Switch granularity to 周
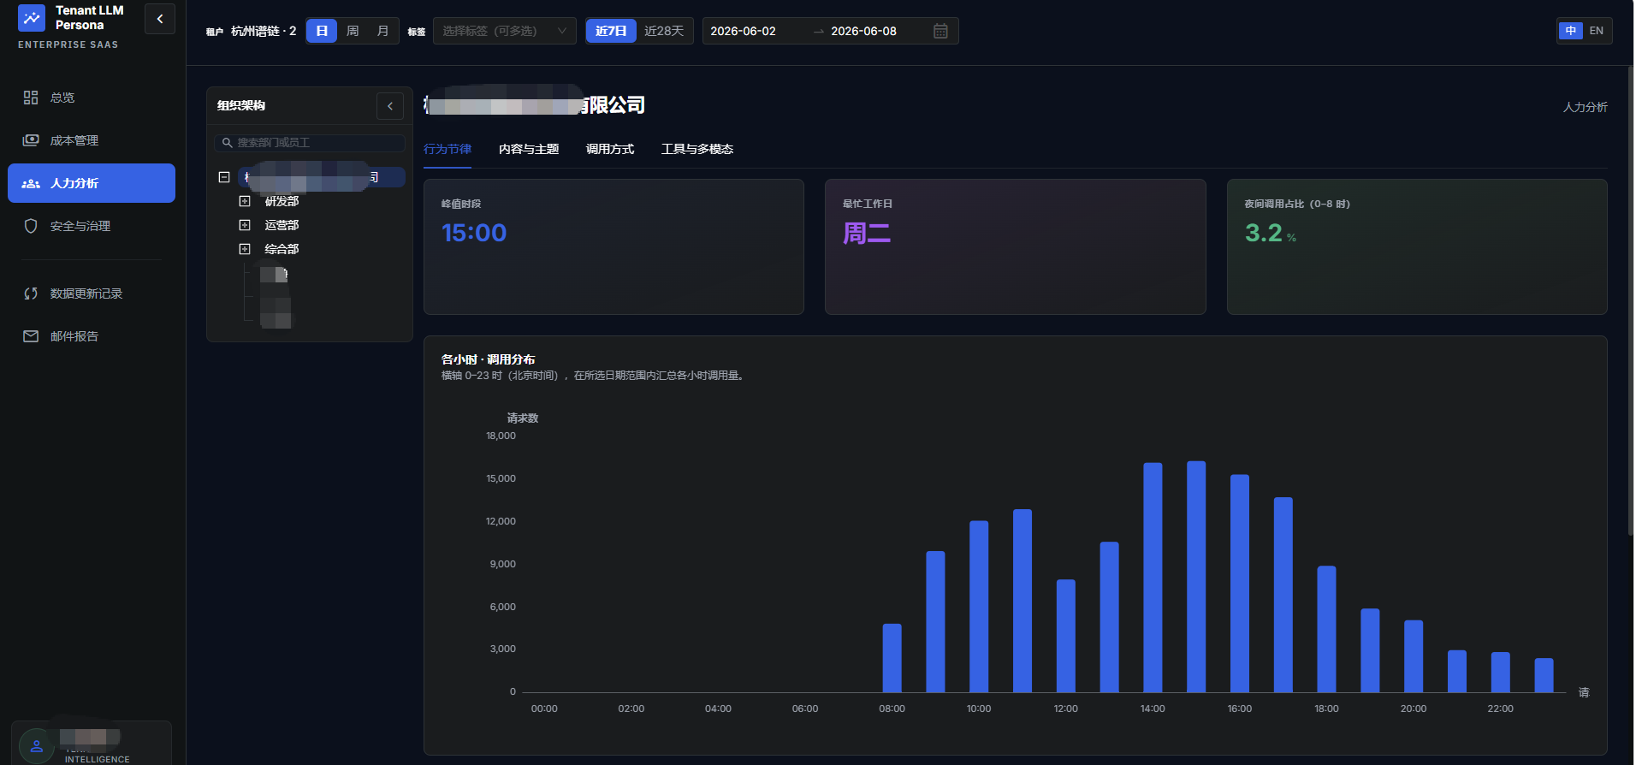This screenshot has width=1636, height=765. pyautogui.click(x=353, y=31)
